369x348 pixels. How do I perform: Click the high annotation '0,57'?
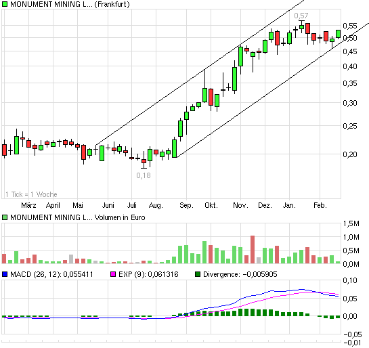point(301,16)
